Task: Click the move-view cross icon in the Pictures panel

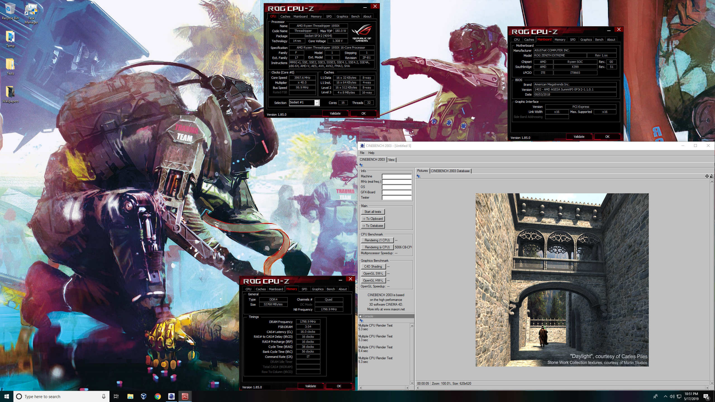Action: click(x=707, y=176)
